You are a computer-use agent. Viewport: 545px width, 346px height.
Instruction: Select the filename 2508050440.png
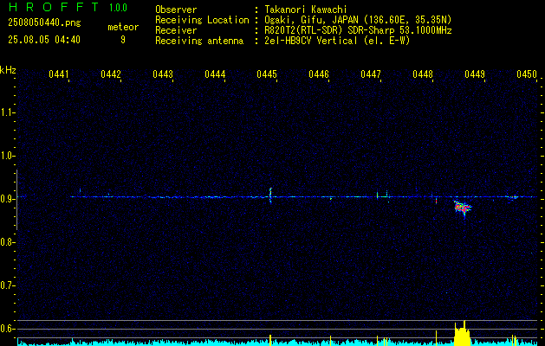(44, 22)
